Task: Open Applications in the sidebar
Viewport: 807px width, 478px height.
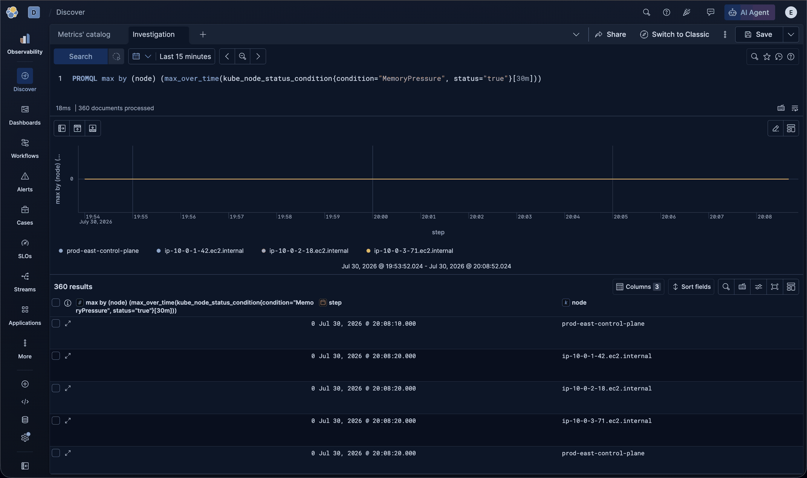Action: [25, 315]
